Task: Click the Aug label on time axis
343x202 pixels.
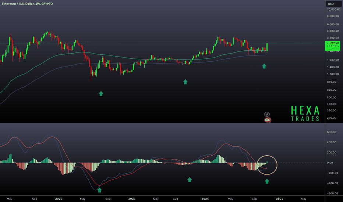Action: 176,199
